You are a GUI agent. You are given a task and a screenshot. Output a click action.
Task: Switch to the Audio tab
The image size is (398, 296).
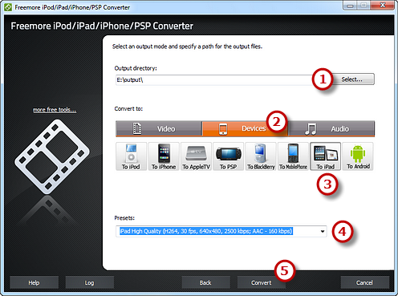tap(331, 128)
